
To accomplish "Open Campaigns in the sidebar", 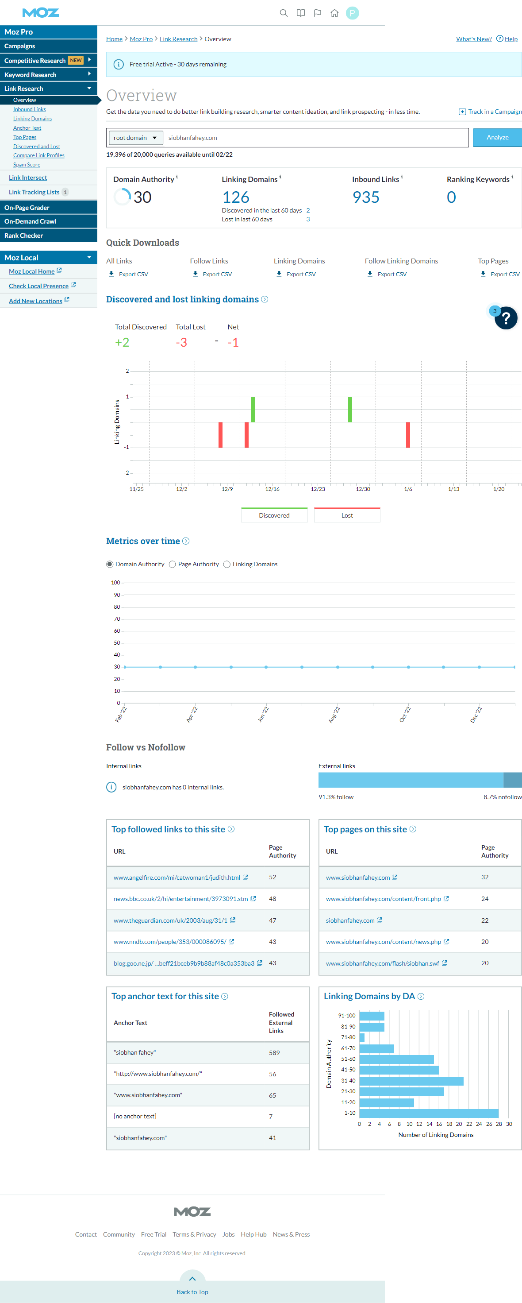I will (x=49, y=46).
